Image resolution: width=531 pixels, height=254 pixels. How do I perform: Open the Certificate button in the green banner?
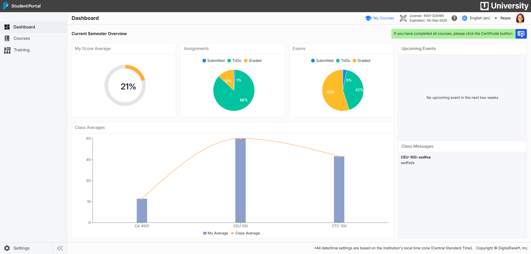coord(521,34)
